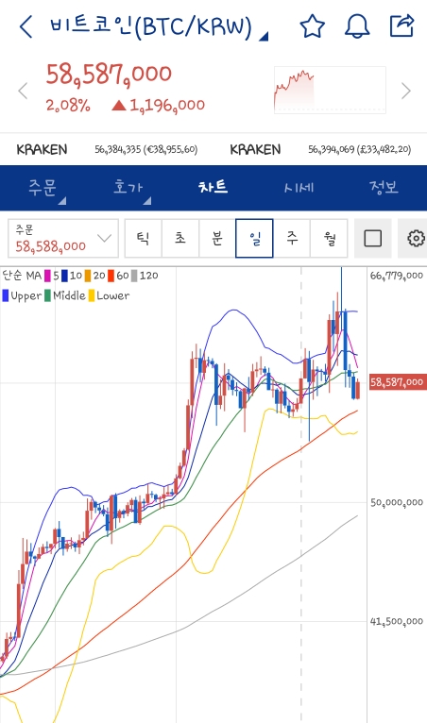The width and height of the screenshot is (427, 723).
Task: Select the 주 weekly interval
Action: (x=292, y=239)
